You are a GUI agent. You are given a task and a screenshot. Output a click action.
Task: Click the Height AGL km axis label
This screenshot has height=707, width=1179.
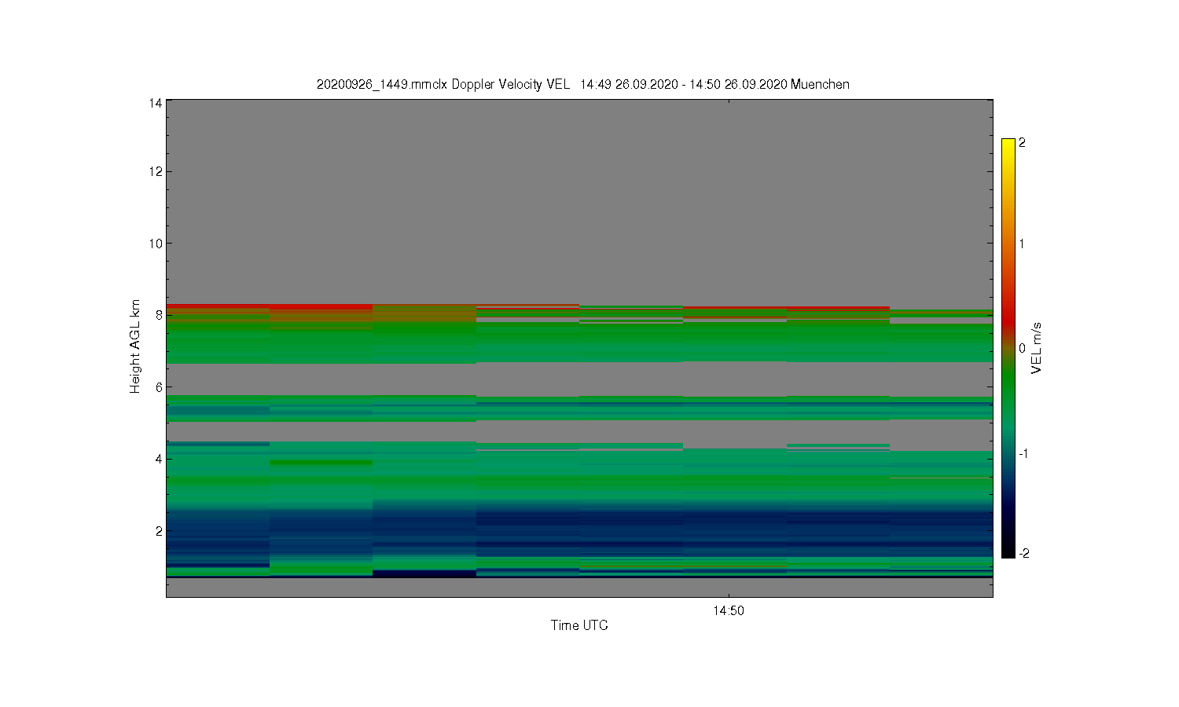pos(135,346)
